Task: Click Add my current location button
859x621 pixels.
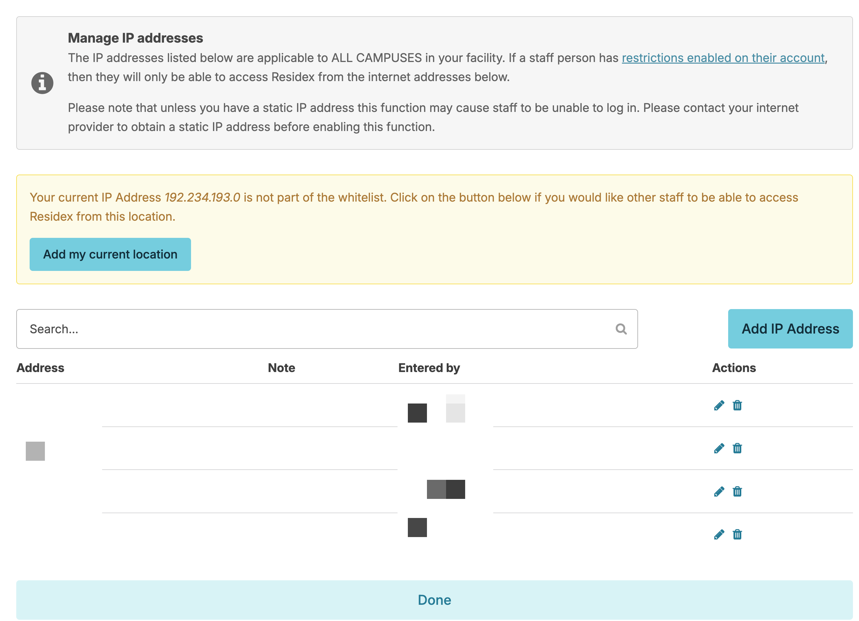Action: (x=110, y=254)
